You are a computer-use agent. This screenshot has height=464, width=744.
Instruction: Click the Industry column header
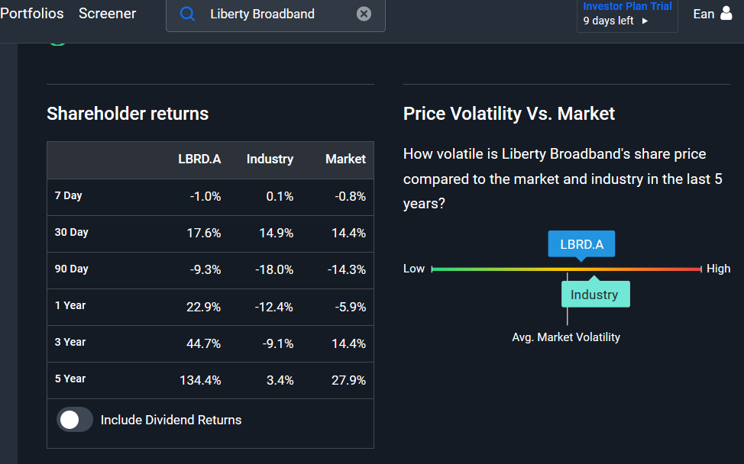pos(270,159)
